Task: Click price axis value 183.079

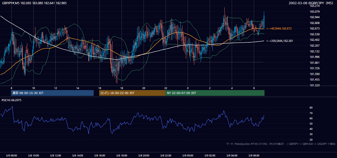Action: [x=314, y=12]
